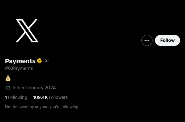Click the money bag emoji in bio

[8, 78]
